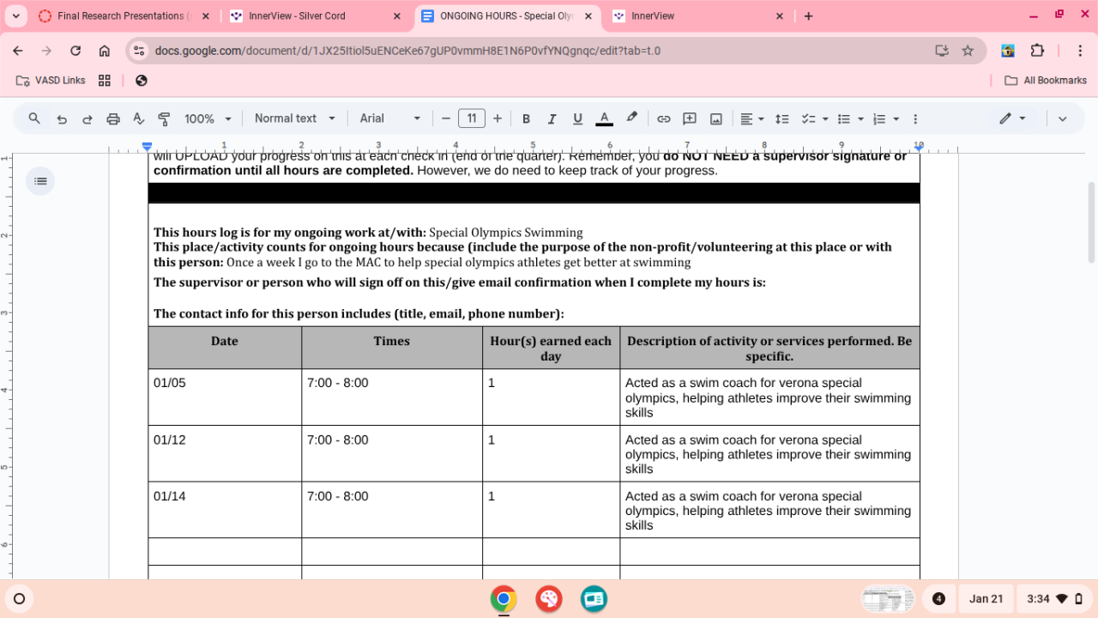The width and height of the screenshot is (1098, 618).
Task: Open the Jan 21 calendar date button
Action: (986, 599)
